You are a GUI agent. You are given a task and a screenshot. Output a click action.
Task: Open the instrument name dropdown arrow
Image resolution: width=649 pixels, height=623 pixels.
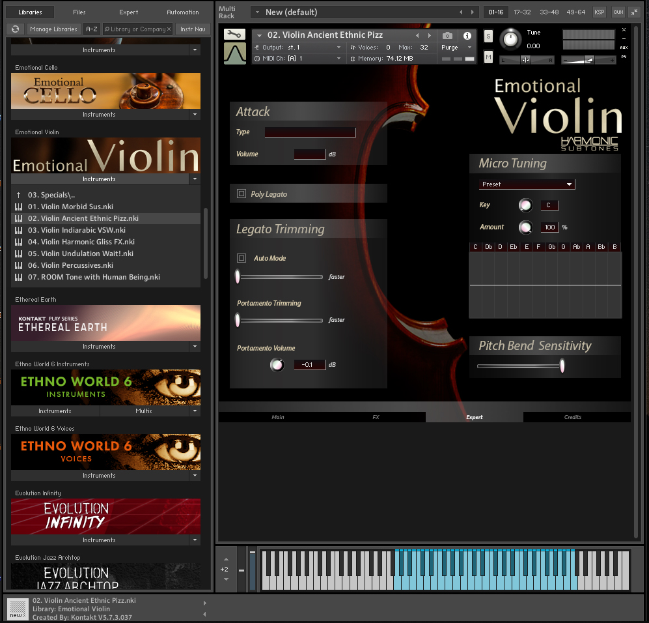tap(260, 36)
